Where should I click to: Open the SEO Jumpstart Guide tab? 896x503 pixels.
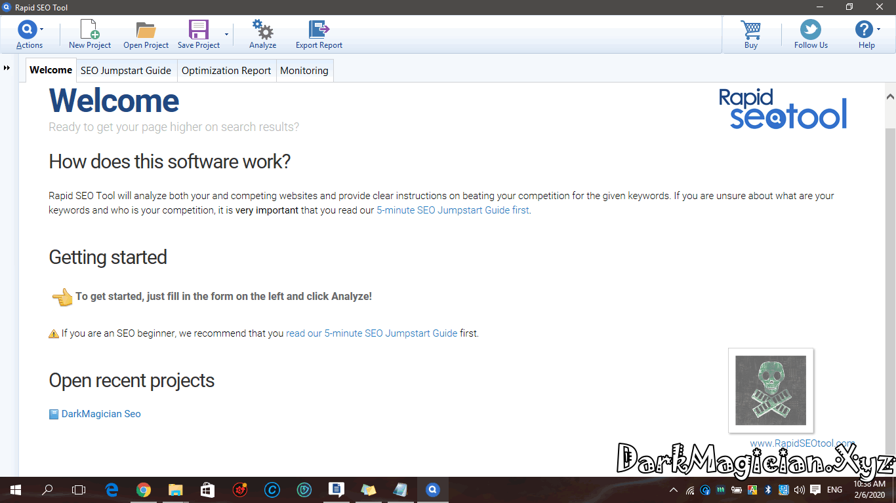pos(126,71)
